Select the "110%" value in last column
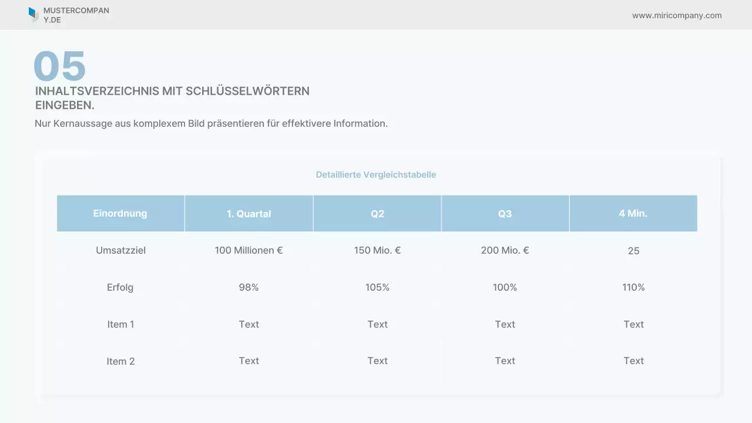 pyautogui.click(x=633, y=287)
